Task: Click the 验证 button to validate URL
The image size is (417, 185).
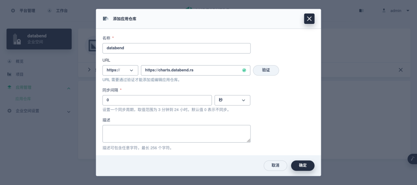Action: click(266, 70)
